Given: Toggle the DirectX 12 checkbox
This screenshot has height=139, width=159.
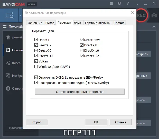Looking at the screenshot, I should point(82,56).
